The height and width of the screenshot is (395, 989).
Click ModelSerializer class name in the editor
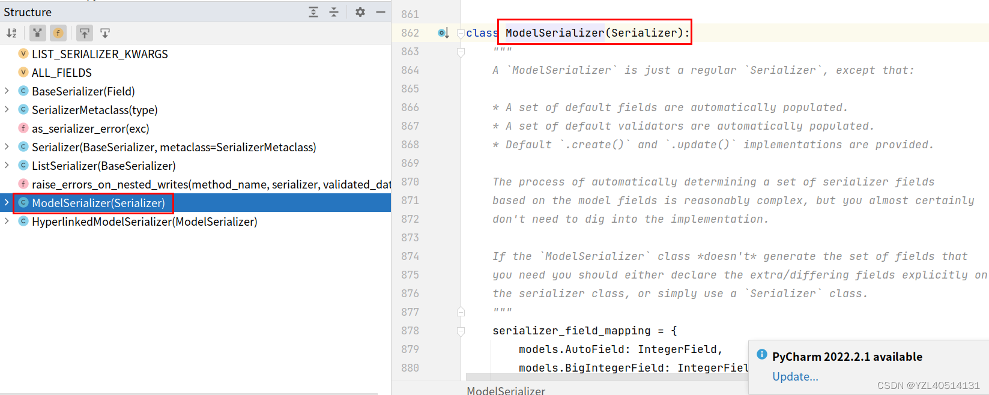[555, 33]
